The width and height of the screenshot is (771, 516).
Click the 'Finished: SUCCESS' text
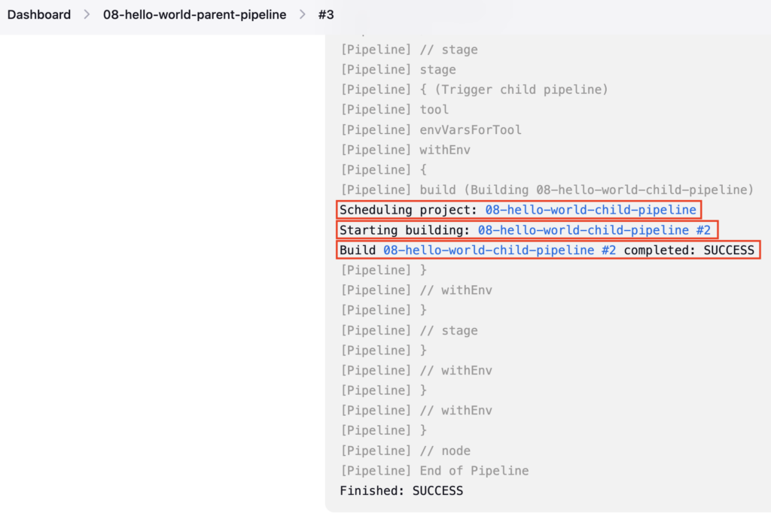click(401, 491)
